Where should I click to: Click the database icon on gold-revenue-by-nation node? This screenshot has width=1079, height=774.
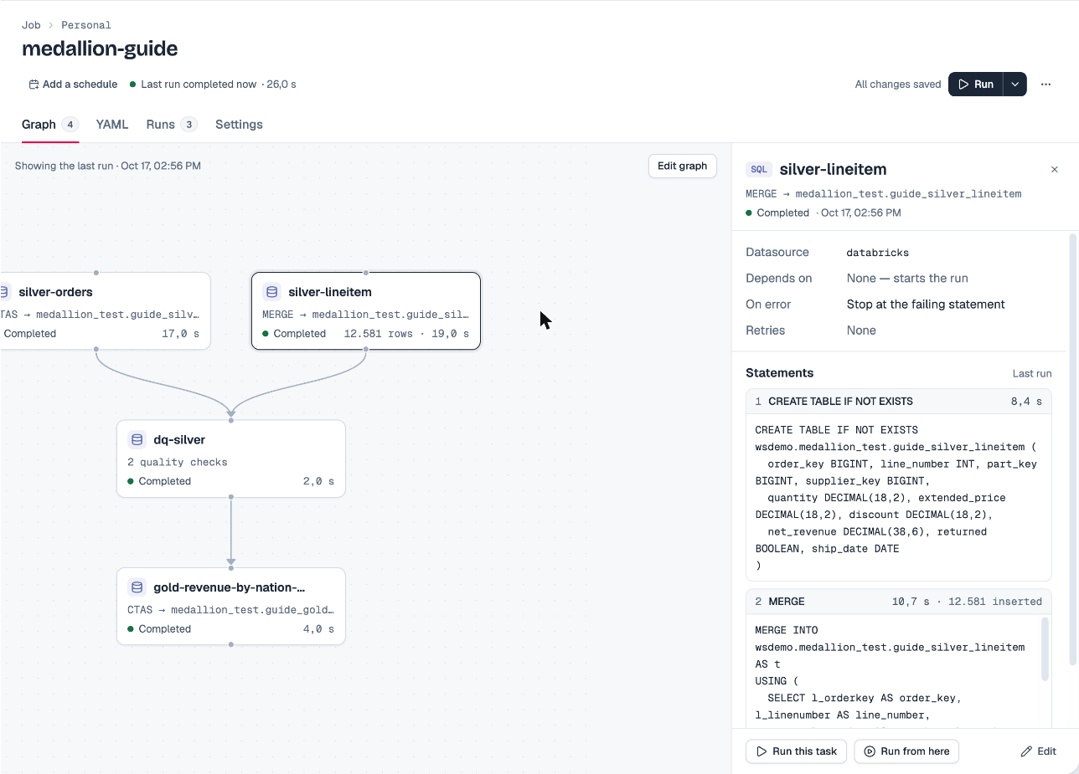tap(137, 587)
